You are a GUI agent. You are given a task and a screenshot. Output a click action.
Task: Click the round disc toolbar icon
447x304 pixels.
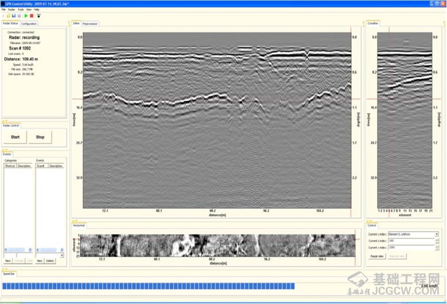tap(19, 16)
